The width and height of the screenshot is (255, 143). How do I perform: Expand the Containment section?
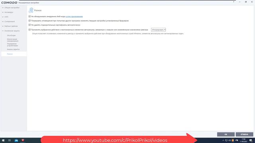point(10,21)
